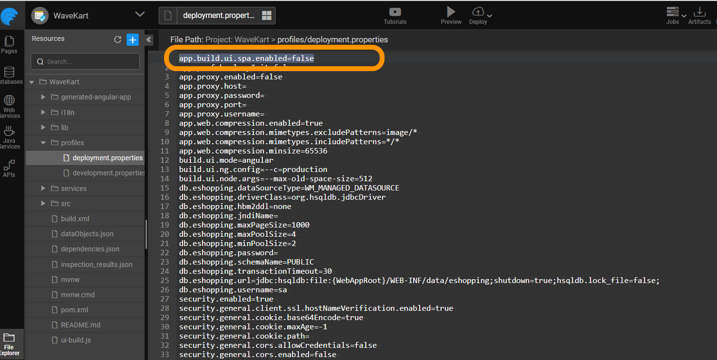Click the resources Search field
This screenshot has width=717, height=360.
(85, 61)
